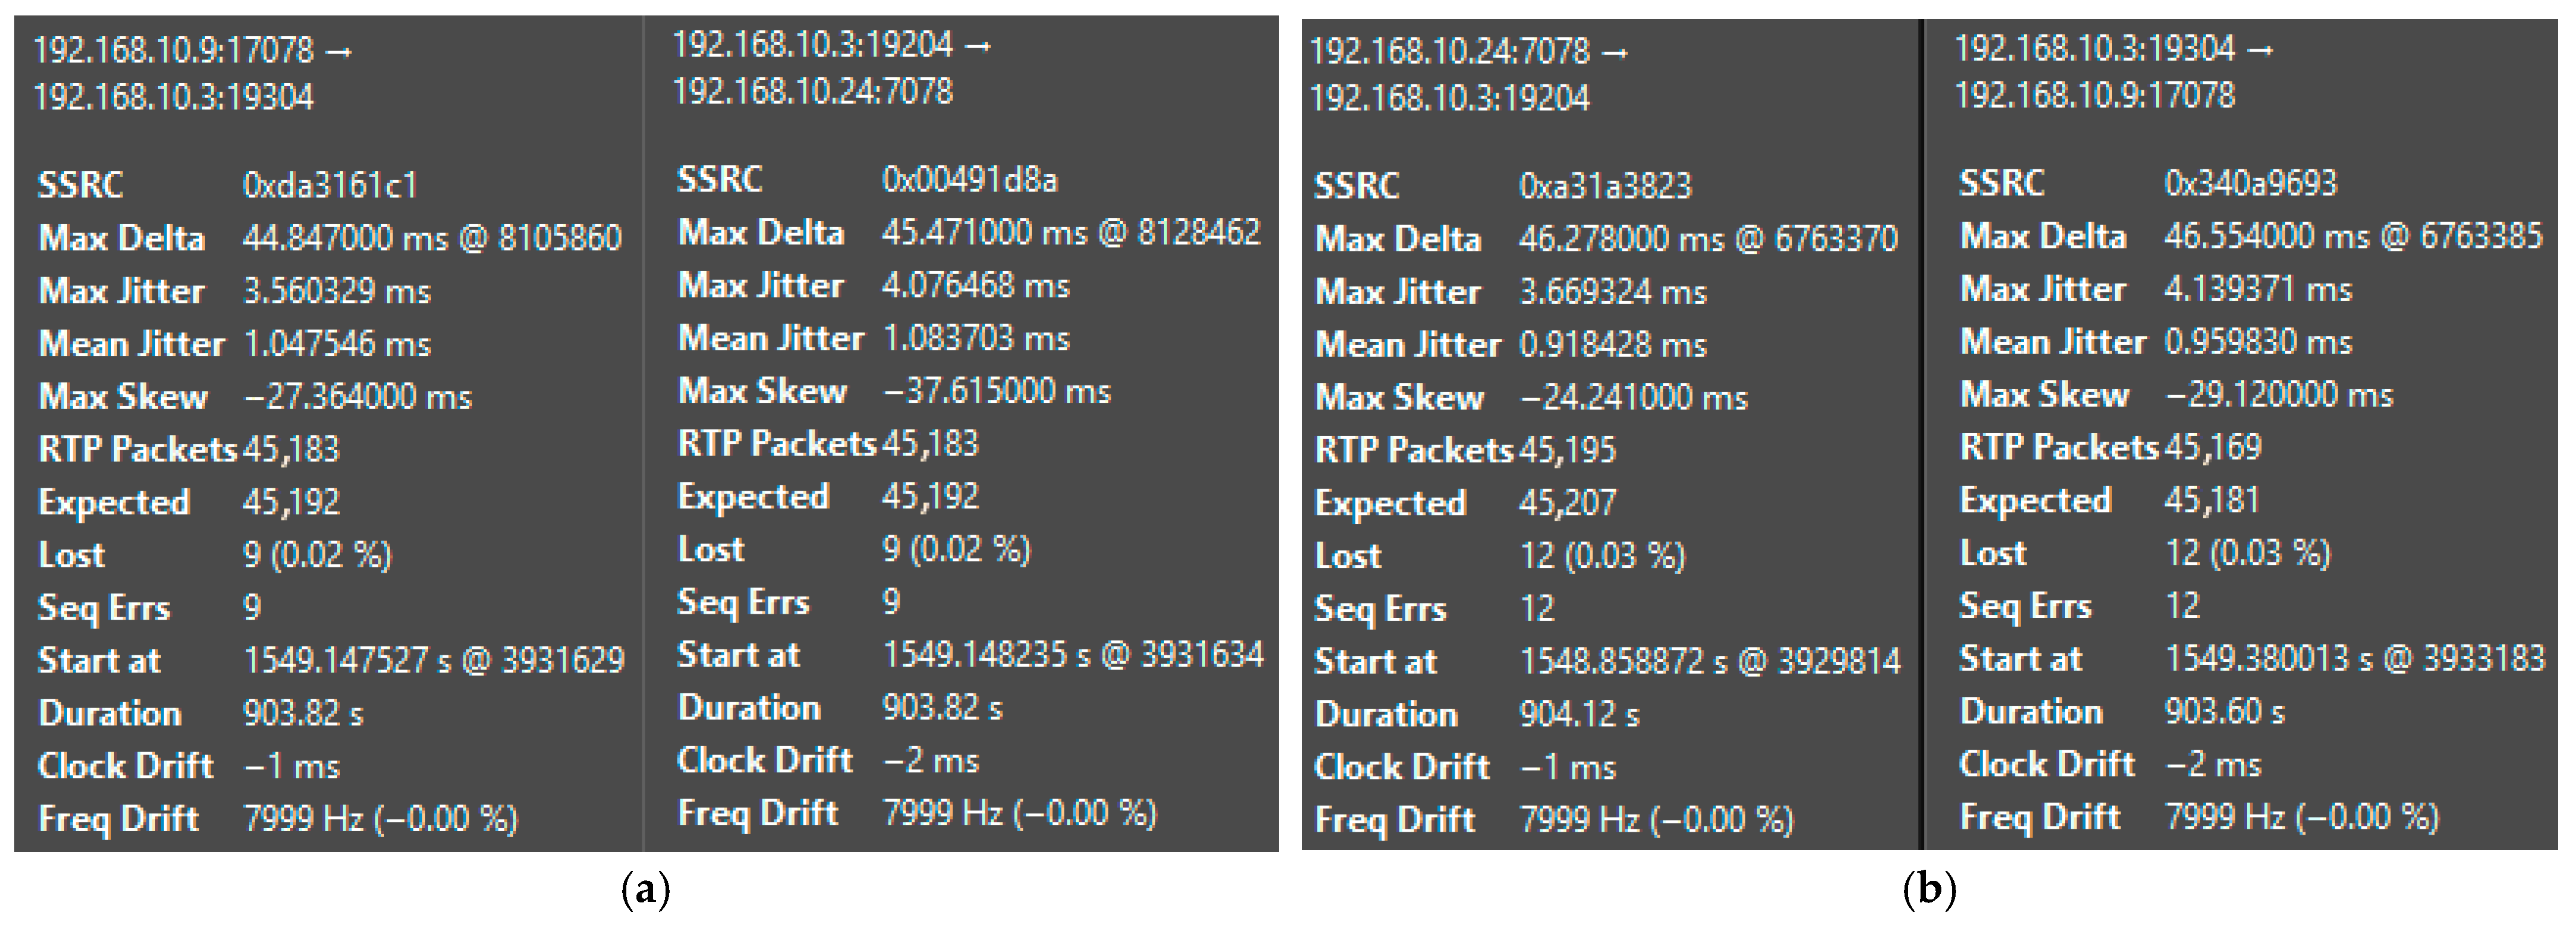Click the Max Skew value −37.615000 ms
Viewport: 2576px width, 925px height.
pyautogui.click(x=996, y=391)
